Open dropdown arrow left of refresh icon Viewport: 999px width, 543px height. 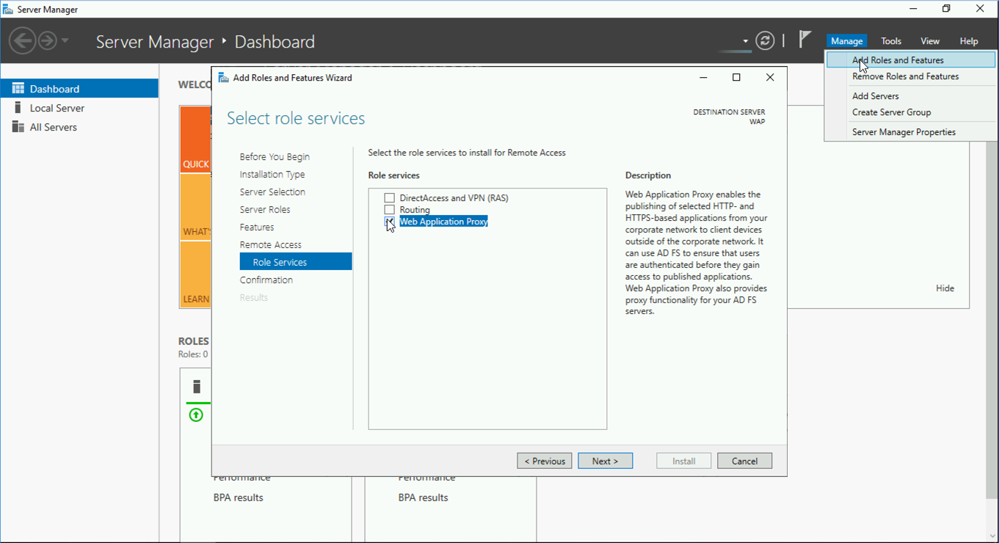click(745, 41)
